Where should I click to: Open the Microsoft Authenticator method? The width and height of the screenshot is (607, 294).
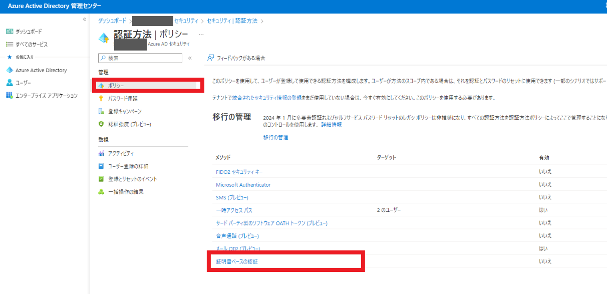pyautogui.click(x=243, y=185)
